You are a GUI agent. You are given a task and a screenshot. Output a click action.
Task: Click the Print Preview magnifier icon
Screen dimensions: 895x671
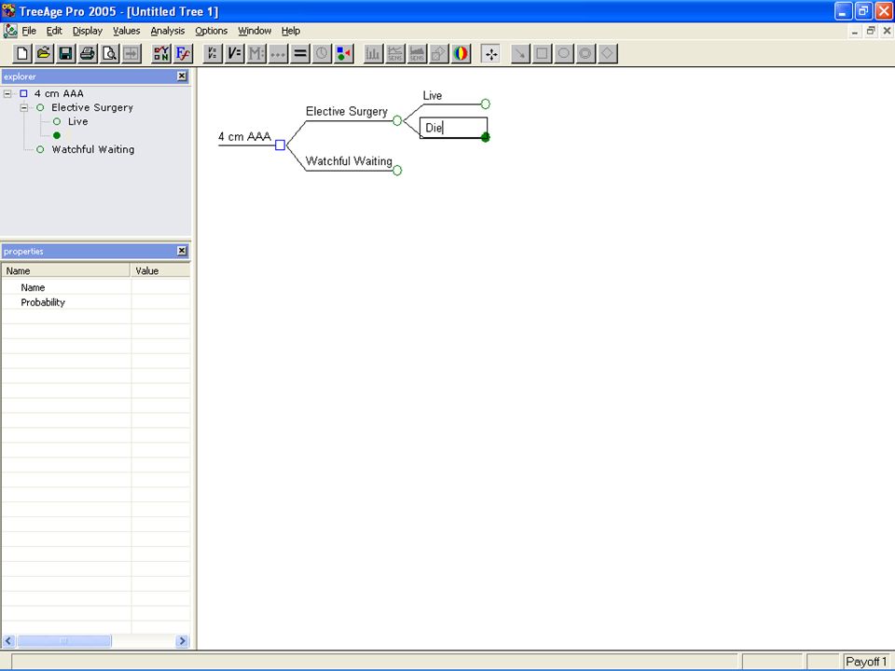(109, 54)
